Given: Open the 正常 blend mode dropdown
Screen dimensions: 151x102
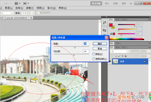Looking at the screenshot, I should pyautogui.click(x=128, y=51).
